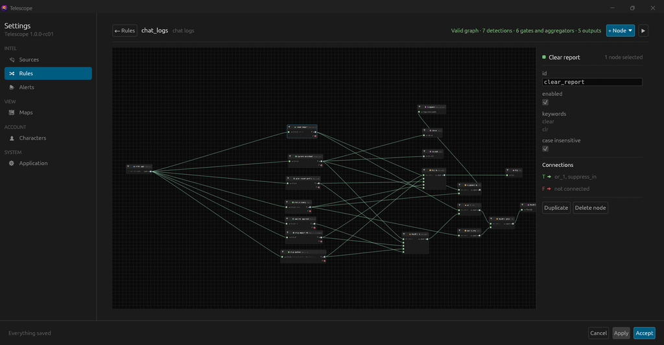Focus the id field containing clear_report
This screenshot has height=345, width=664.
[592, 82]
